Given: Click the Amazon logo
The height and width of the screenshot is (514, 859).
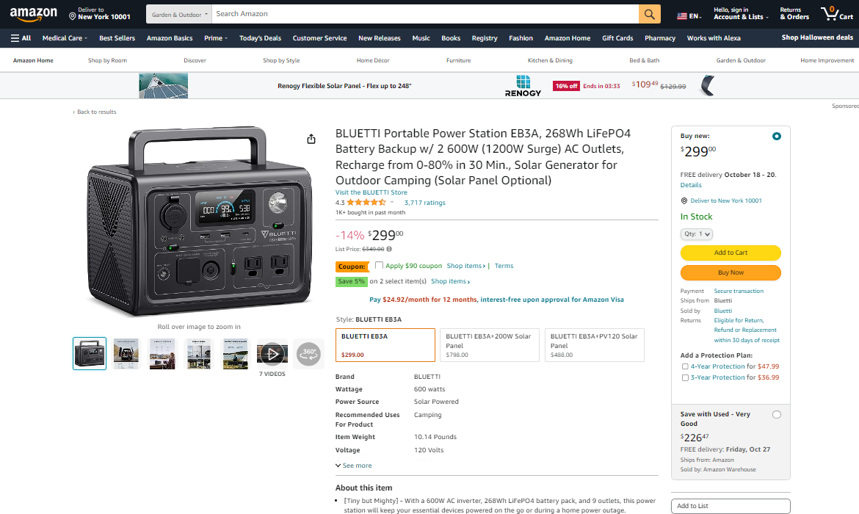Looking at the screenshot, I should pos(34,14).
